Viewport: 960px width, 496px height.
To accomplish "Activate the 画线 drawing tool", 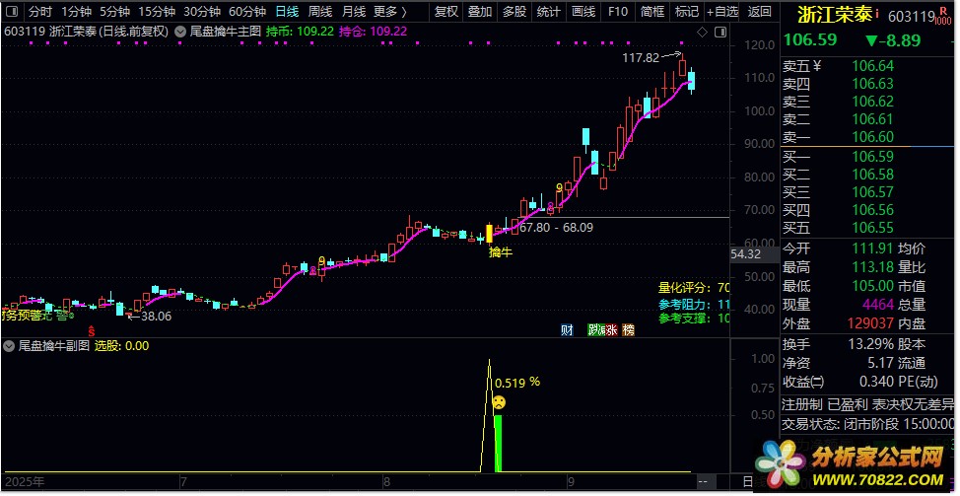I will 583,11.
